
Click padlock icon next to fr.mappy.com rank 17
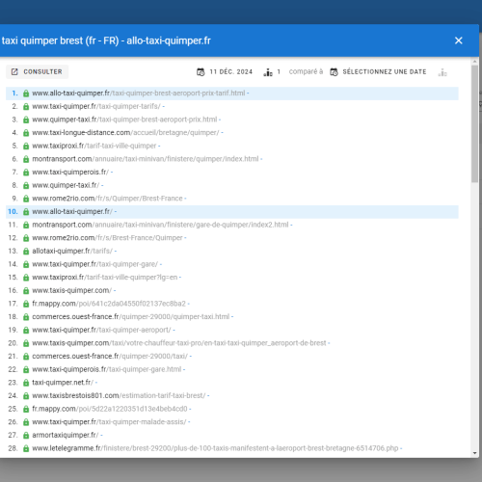click(26, 304)
